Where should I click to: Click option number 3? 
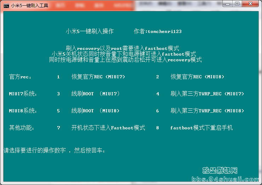(x=58, y=94)
